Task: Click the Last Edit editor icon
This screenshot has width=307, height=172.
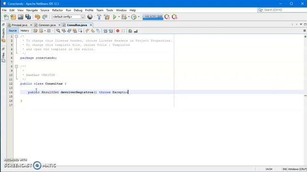Action: coord(35,31)
